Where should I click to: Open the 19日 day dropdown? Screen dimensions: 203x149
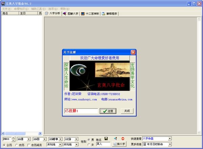pos(45,139)
